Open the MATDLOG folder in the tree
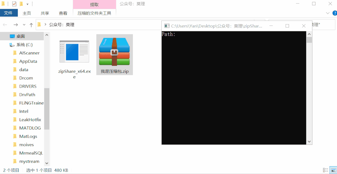 [x=30, y=128]
